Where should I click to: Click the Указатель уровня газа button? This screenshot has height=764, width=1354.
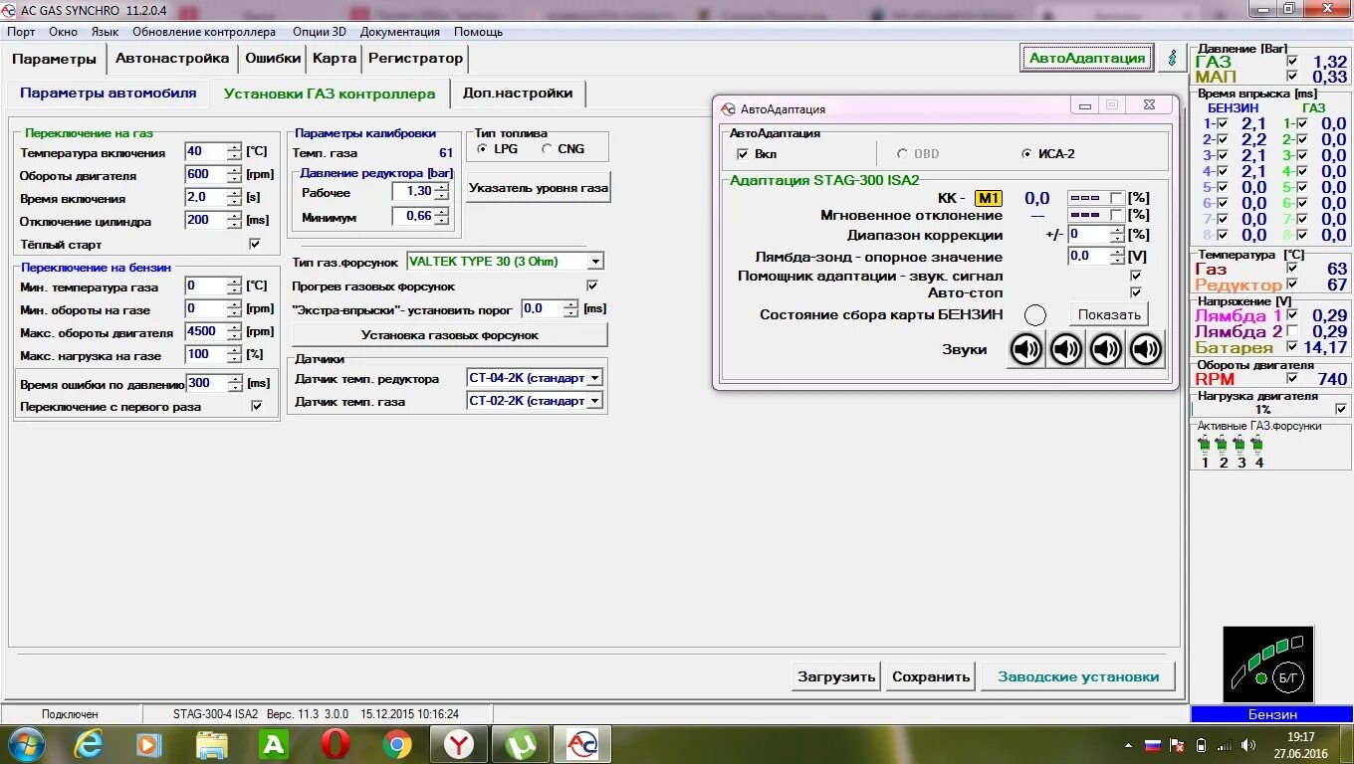coord(539,187)
